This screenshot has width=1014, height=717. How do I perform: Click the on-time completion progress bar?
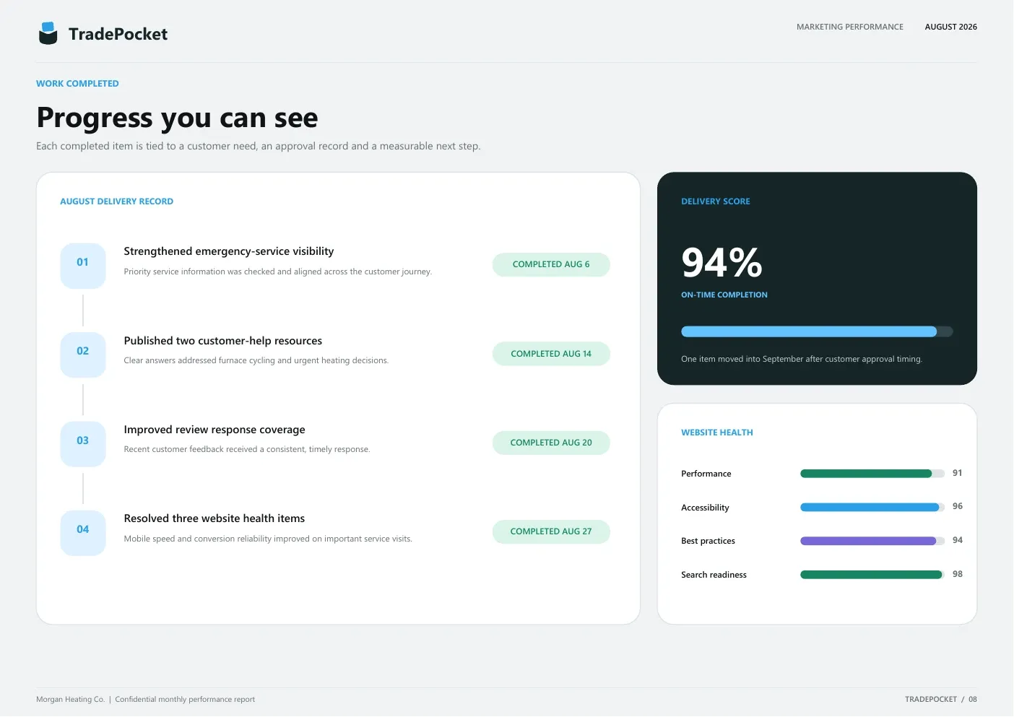817,331
